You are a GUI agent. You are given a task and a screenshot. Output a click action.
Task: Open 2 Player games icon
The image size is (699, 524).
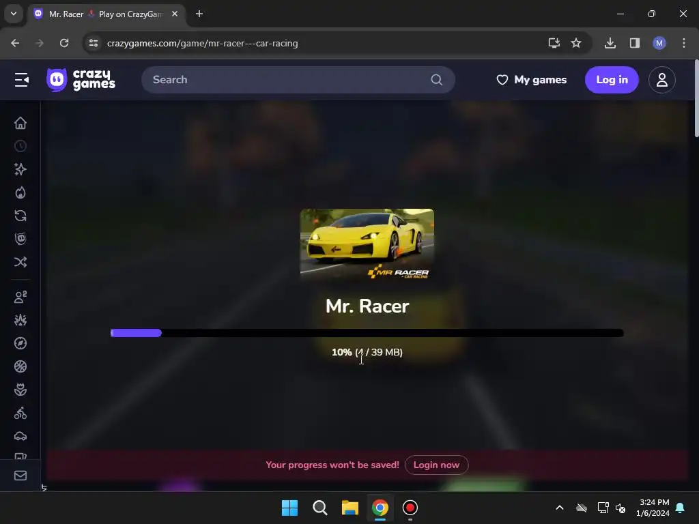[20, 297]
